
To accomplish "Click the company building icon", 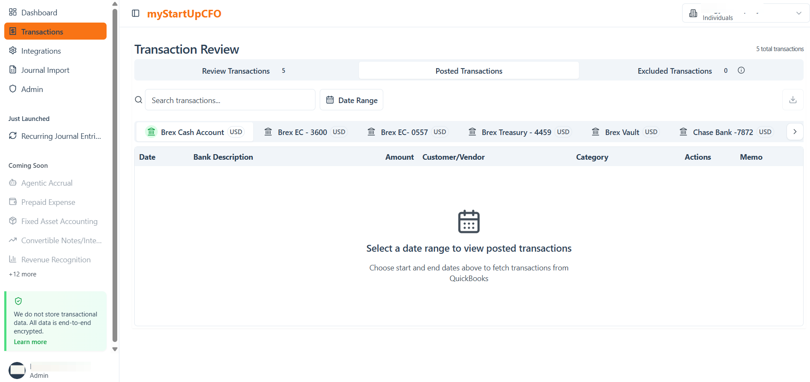I will pos(693,13).
